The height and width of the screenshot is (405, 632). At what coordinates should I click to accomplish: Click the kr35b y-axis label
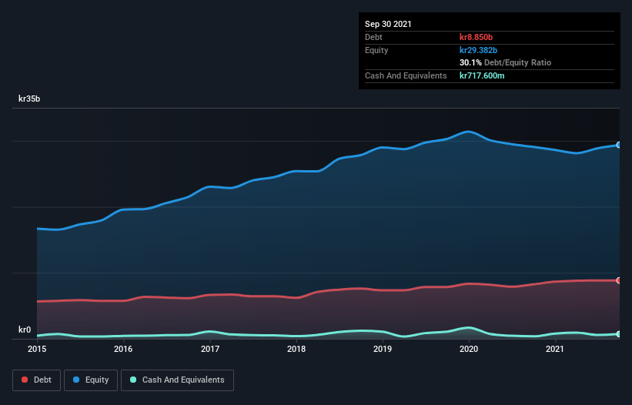[x=29, y=99]
